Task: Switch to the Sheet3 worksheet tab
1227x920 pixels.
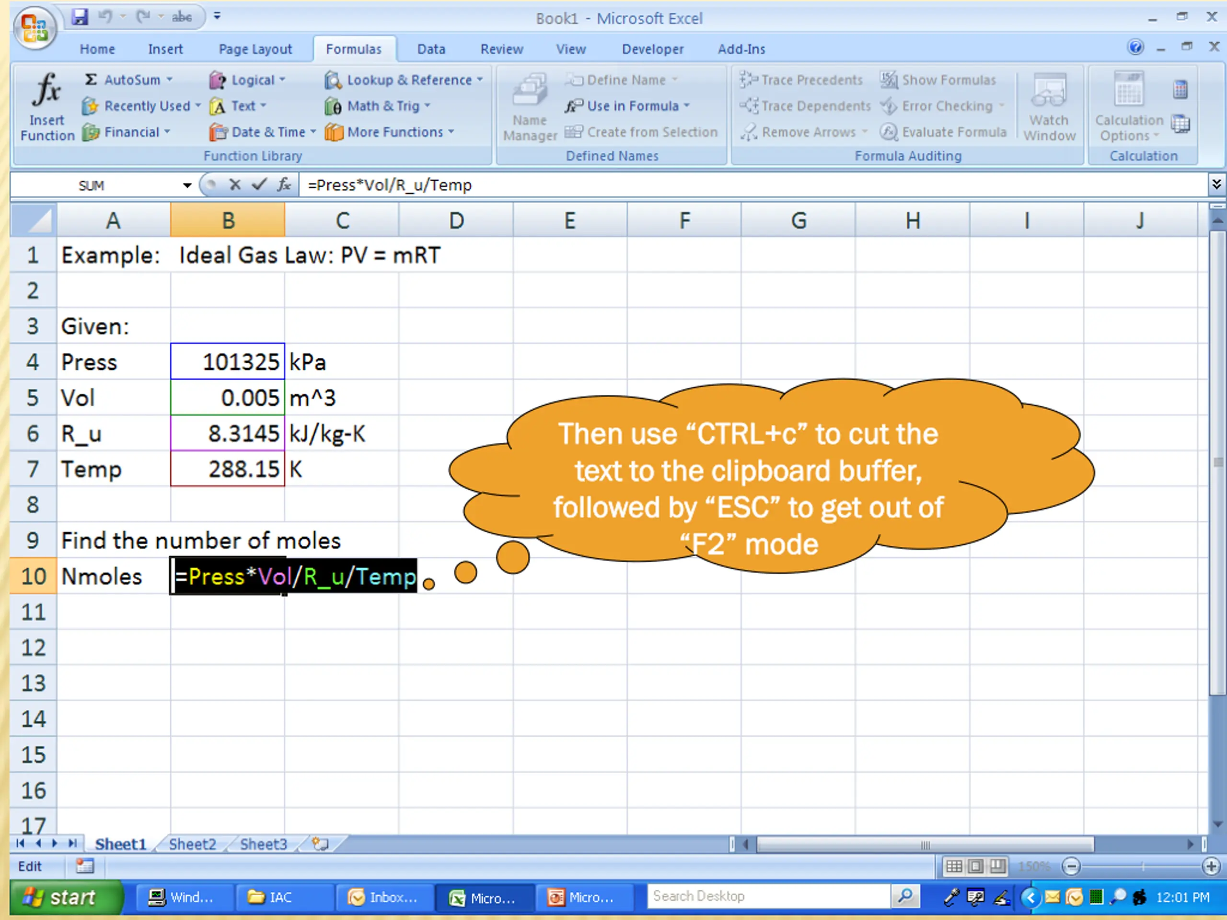Action: coord(264,844)
